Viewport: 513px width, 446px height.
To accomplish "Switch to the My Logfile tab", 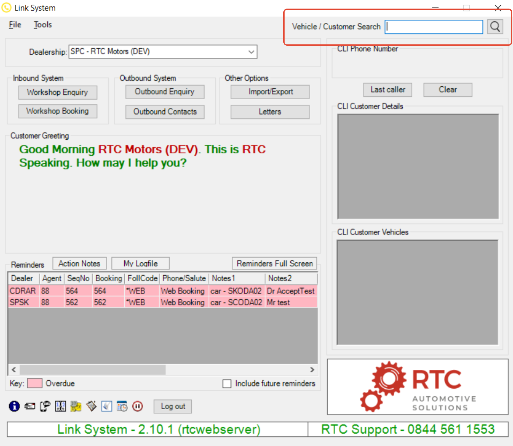I will [141, 264].
